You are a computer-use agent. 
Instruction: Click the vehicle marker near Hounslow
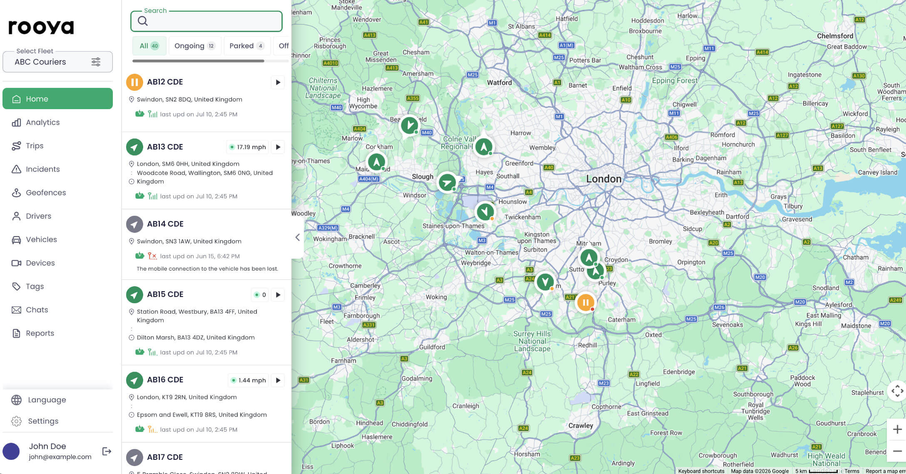coord(485,212)
